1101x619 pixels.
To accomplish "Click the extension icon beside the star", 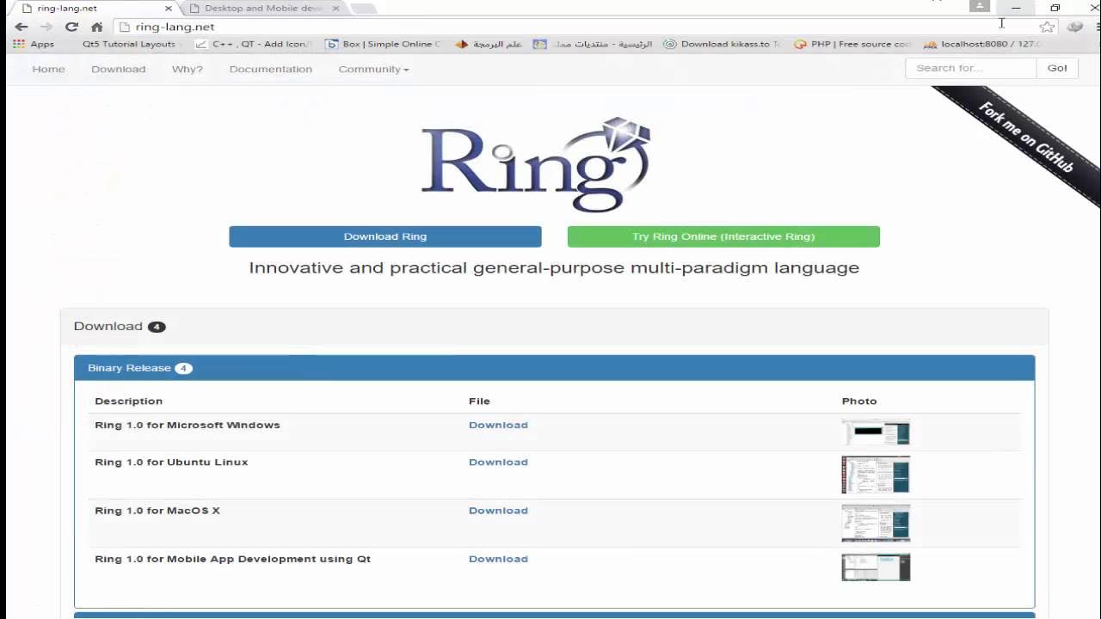I will 1074,27.
